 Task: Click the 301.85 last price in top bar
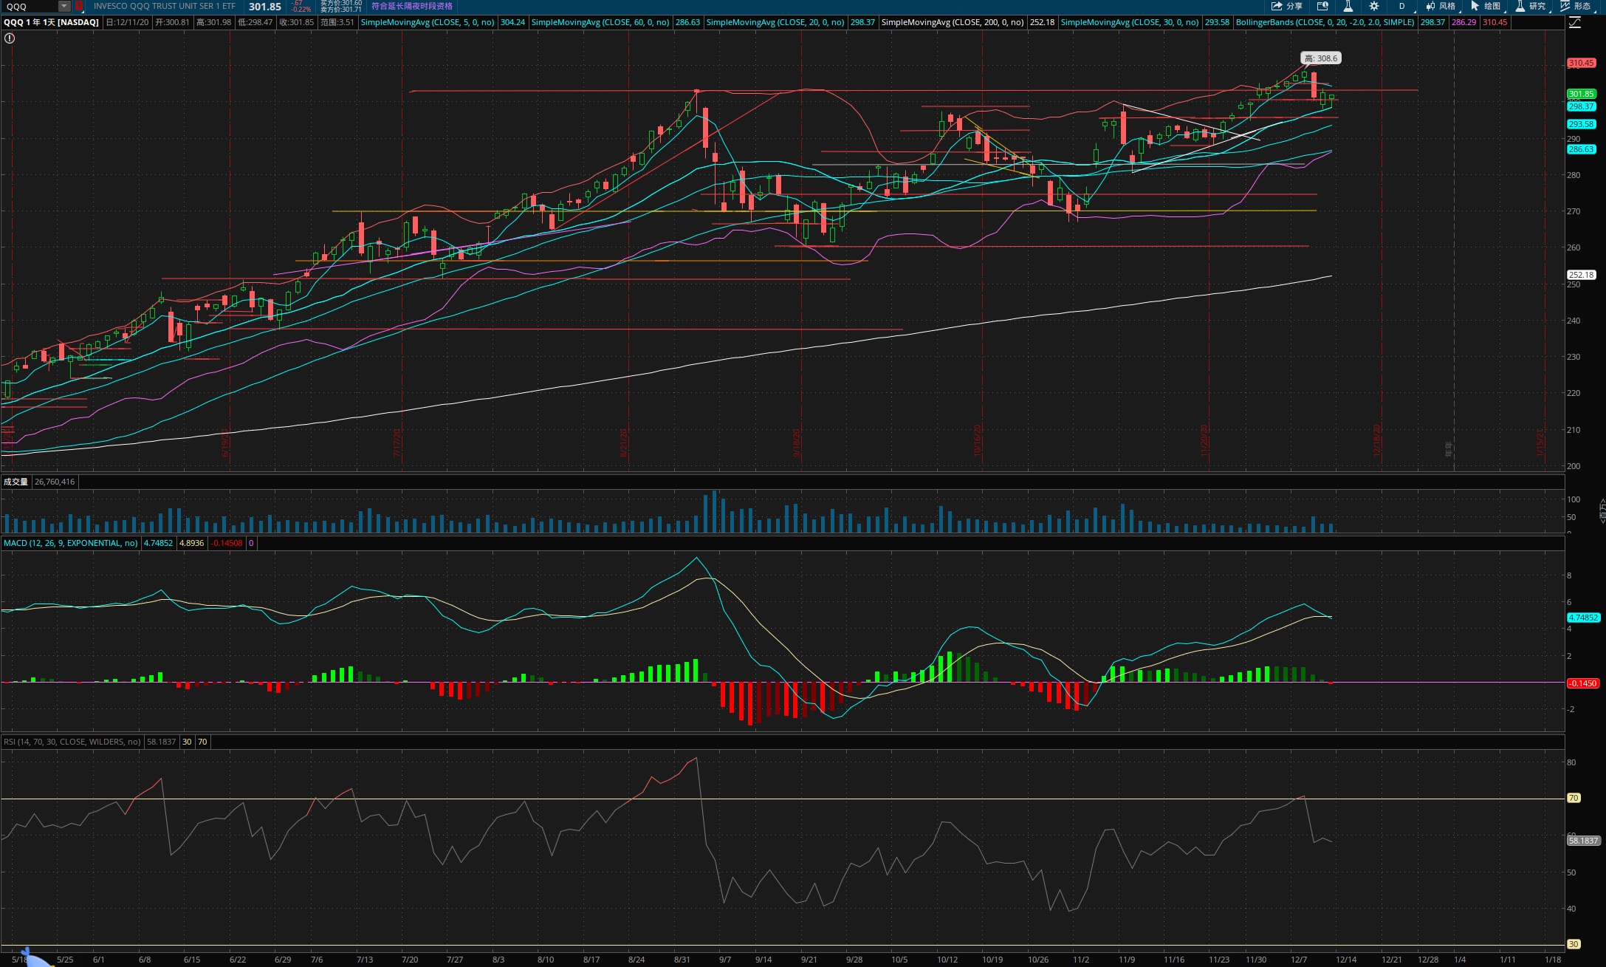(265, 6)
